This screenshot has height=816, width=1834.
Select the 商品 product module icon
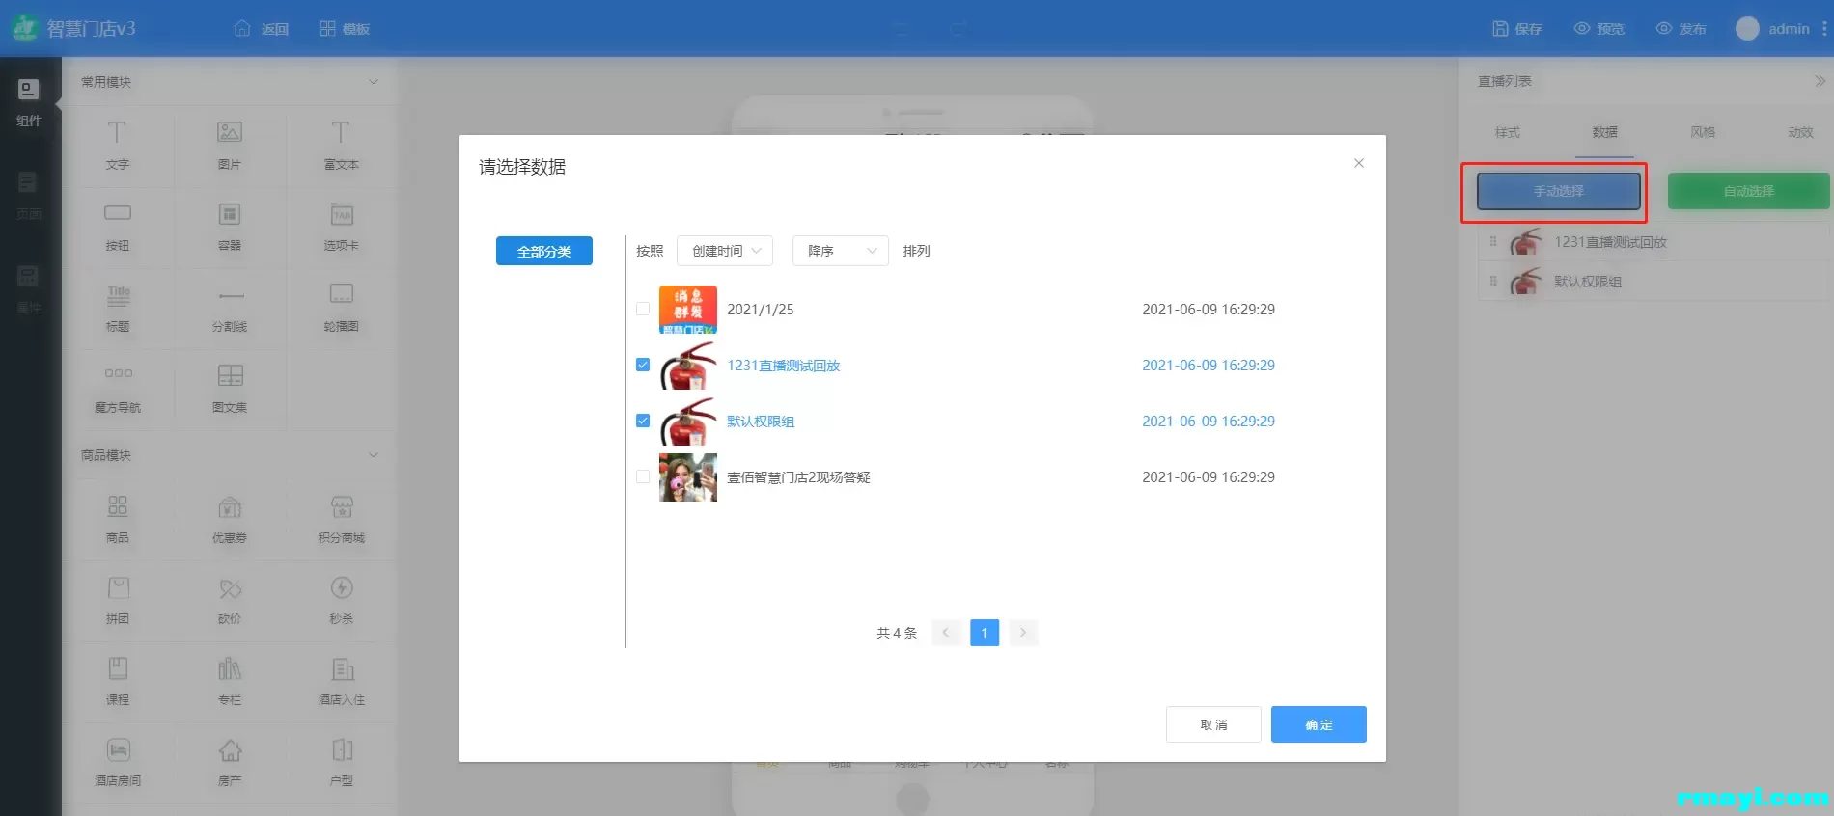[x=118, y=505]
